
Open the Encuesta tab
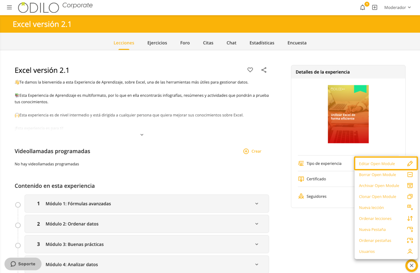(297, 43)
